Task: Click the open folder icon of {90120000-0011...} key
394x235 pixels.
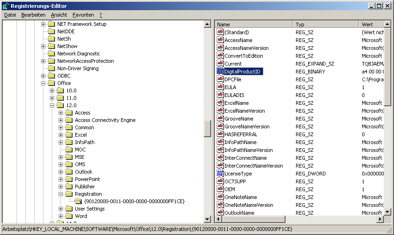Action: (79, 201)
